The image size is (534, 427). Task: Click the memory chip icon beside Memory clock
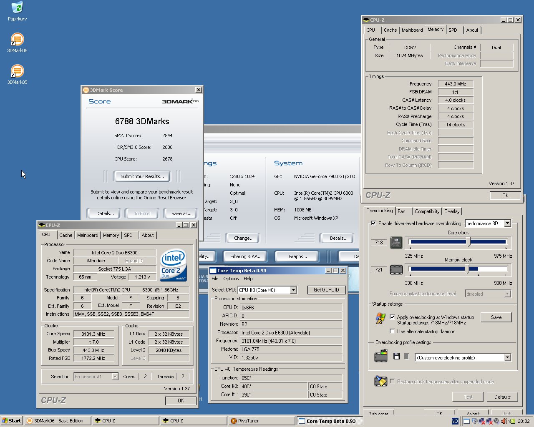pos(396,270)
